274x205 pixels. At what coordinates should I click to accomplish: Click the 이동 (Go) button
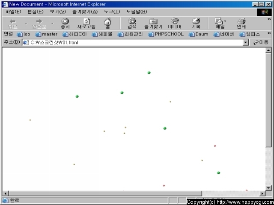[x=261, y=42]
